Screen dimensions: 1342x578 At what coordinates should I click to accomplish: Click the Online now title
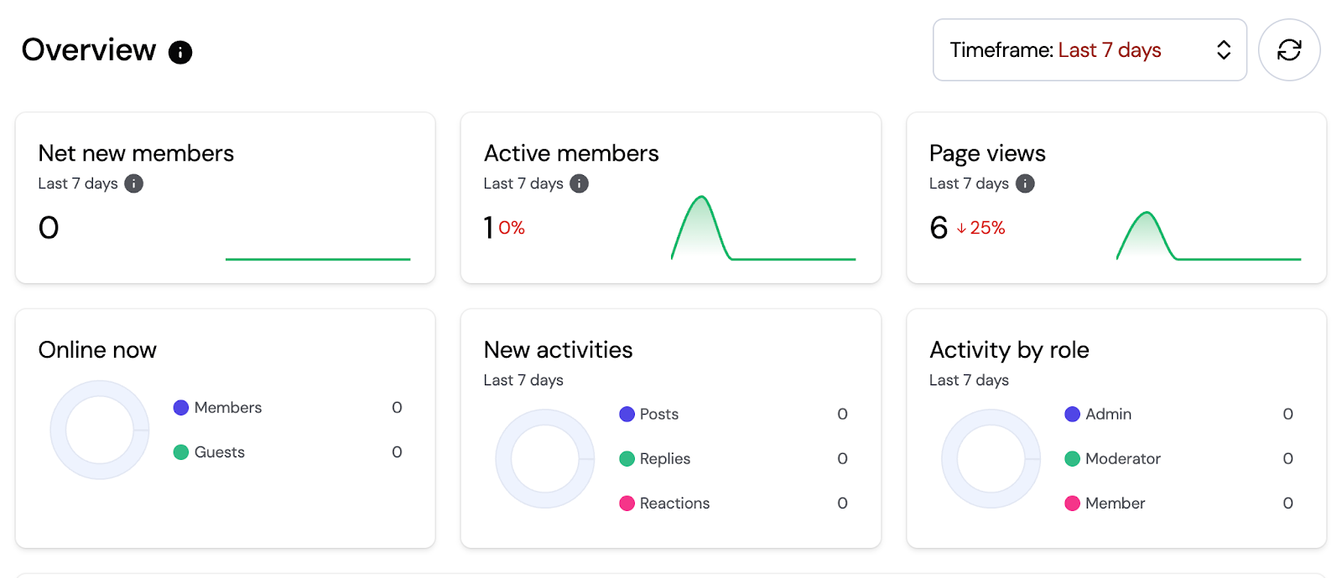click(x=97, y=349)
